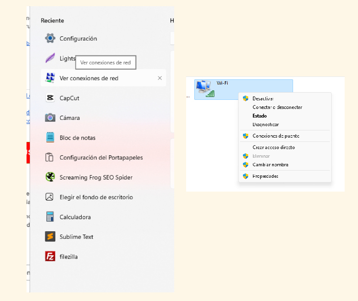Click the Wi-Fi adapter name label
The image size is (358, 301).
[x=222, y=83]
